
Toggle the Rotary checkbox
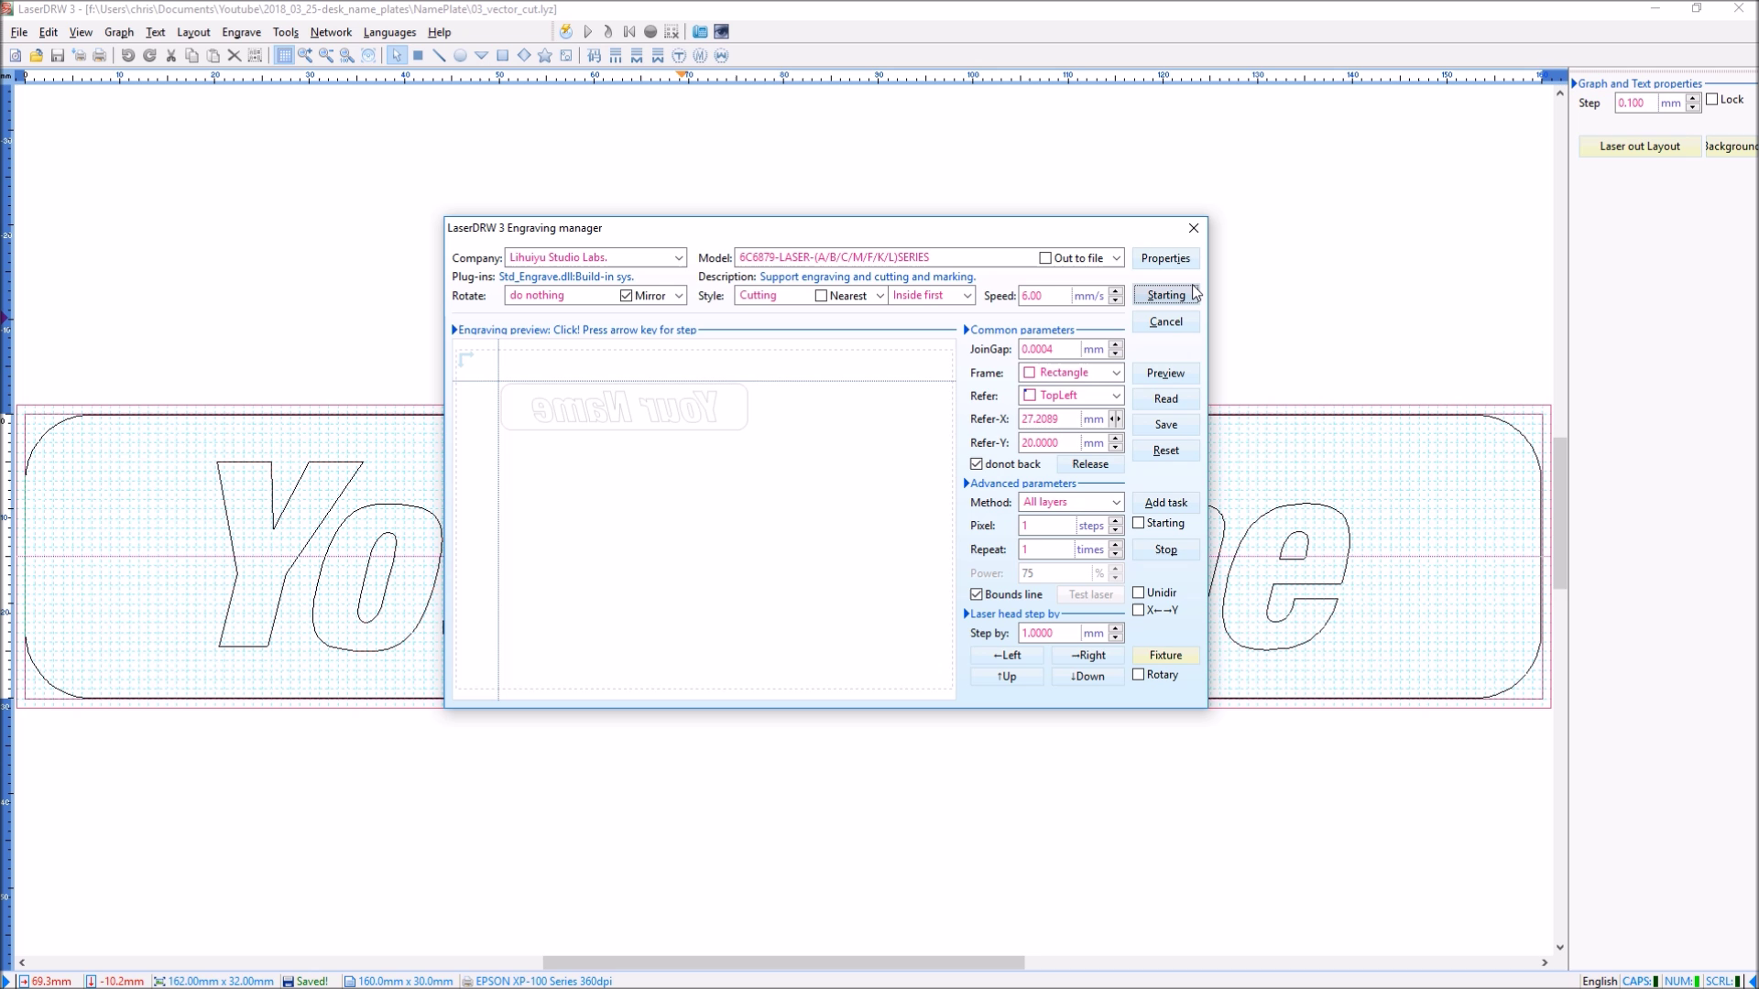coord(1138,674)
